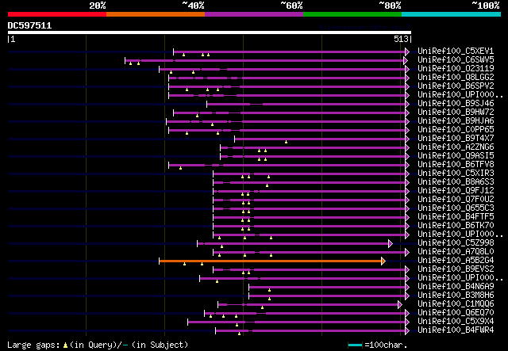Click the query end position label 513

(x=401, y=39)
